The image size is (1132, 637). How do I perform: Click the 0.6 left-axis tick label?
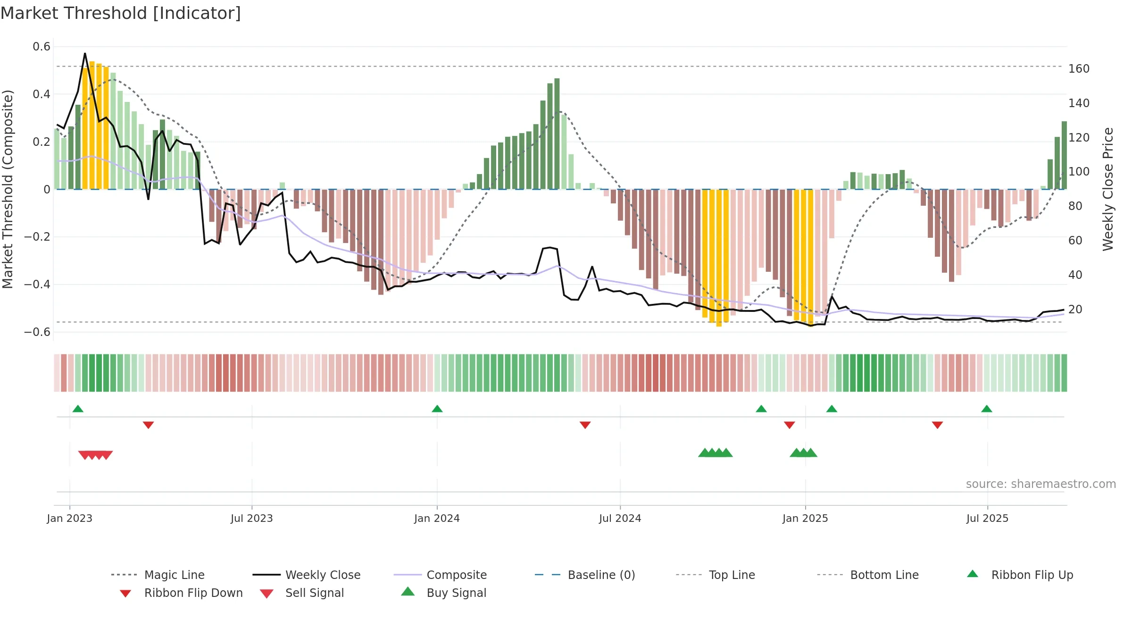42,47
